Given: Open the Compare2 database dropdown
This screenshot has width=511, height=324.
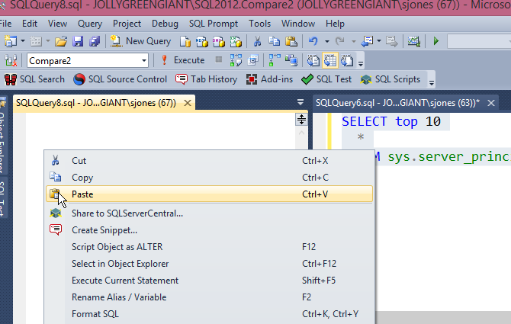Looking at the screenshot, I should tap(144, 60).
